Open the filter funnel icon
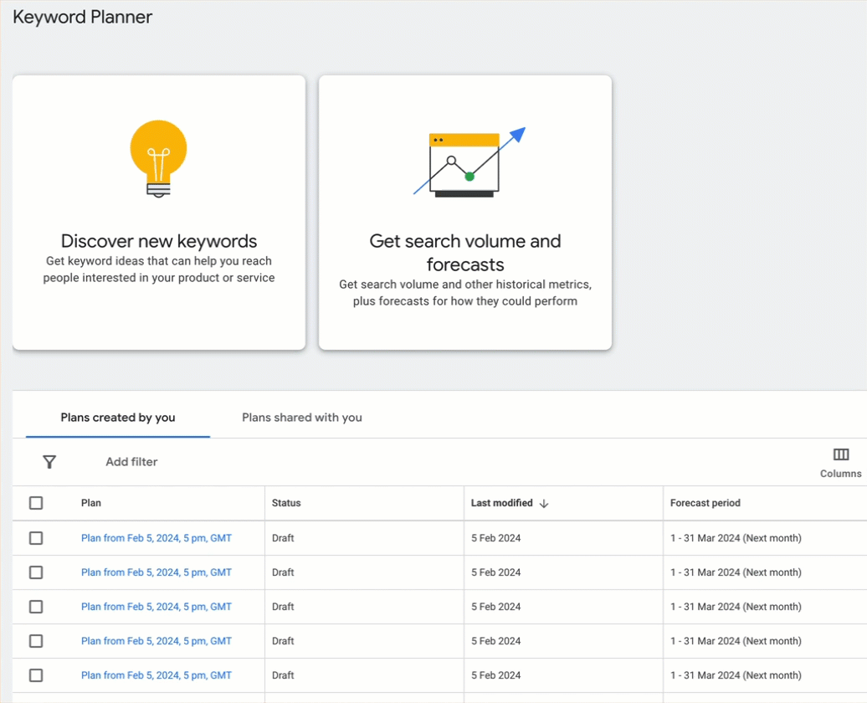The width and height of the screenshot is (867, 703). pyautogui.click(x=49, y=461)
